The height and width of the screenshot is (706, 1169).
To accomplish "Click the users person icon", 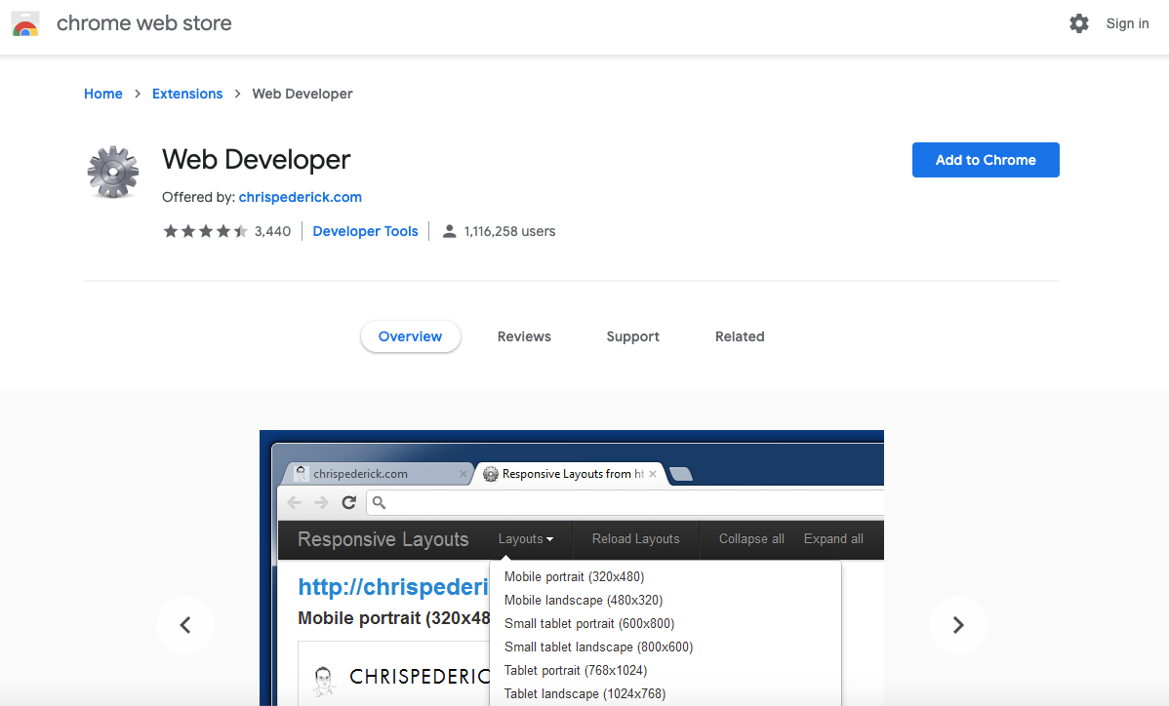I will tap(450, 232).
